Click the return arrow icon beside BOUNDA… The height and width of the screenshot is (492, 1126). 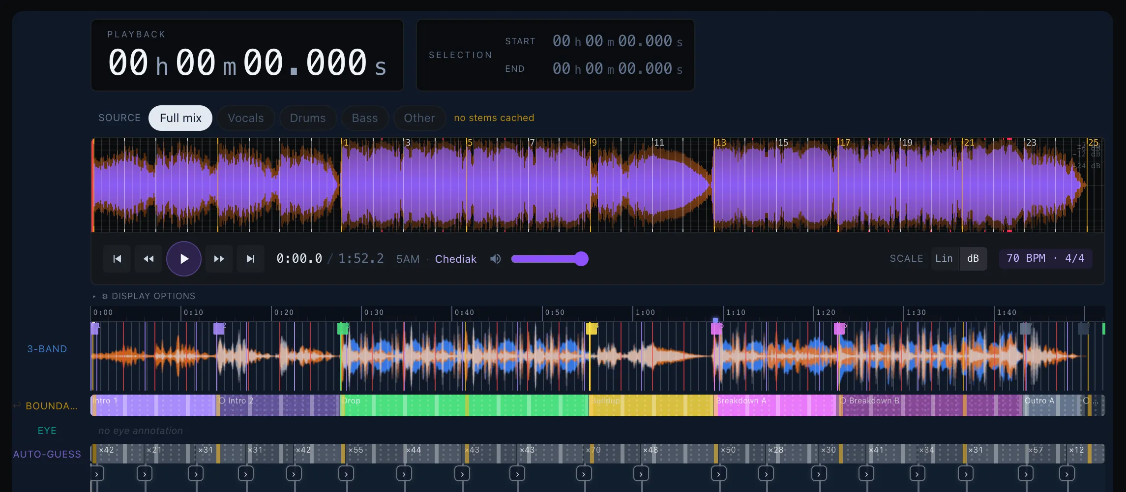tap(17, 405)
